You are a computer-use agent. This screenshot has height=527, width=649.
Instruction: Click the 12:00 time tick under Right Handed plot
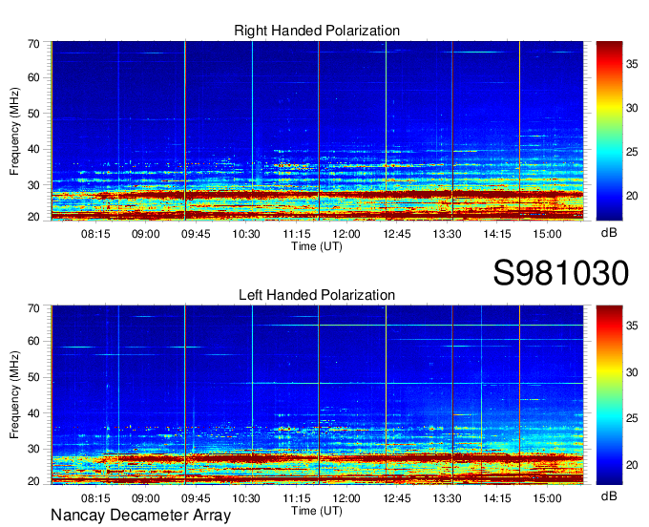click(346, 234)
